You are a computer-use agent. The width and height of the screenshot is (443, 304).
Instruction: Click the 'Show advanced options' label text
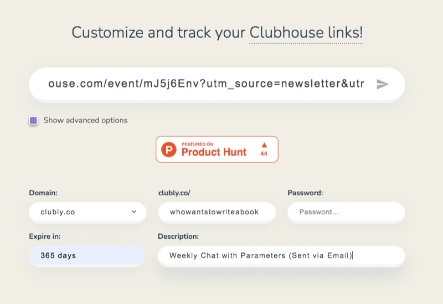click(85, 120)
